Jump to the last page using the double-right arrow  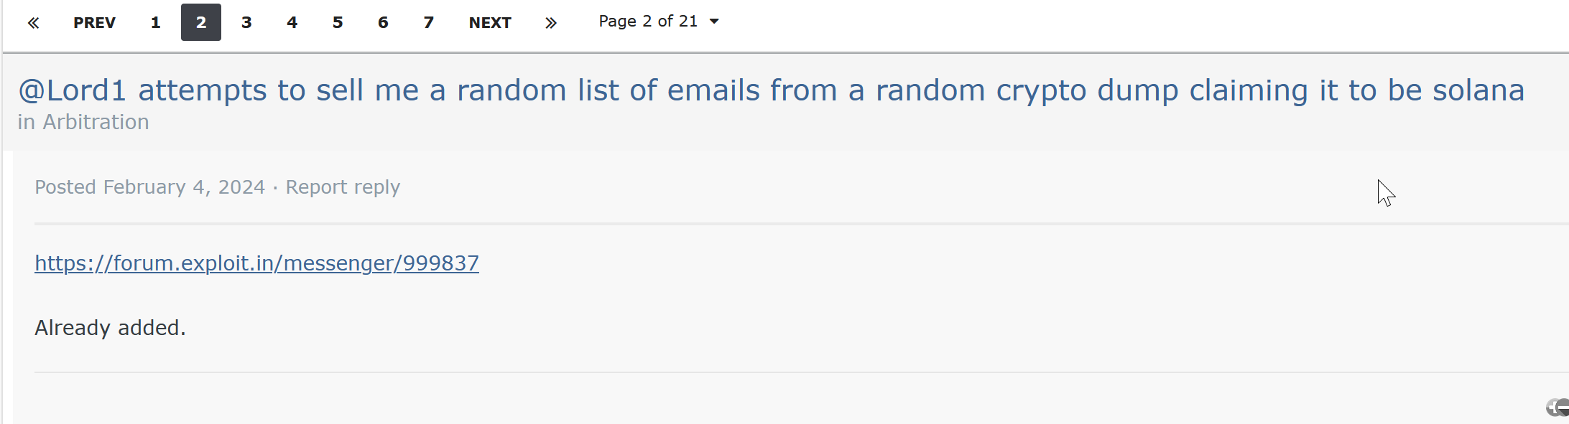pos(551,23)
